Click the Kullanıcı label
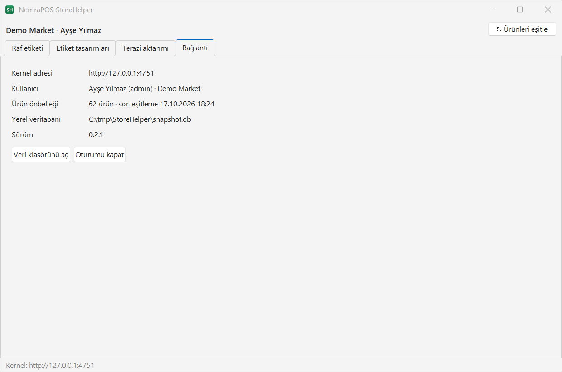The height and width of the screenshot is (372, 562). (x=25, y=88)
